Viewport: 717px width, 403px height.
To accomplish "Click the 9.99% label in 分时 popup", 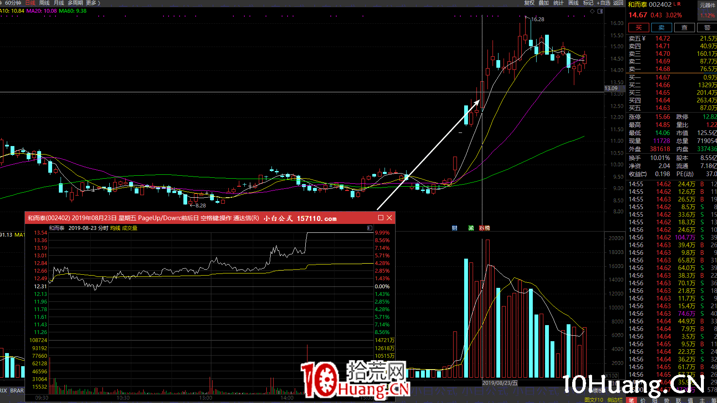I will 382,233.
